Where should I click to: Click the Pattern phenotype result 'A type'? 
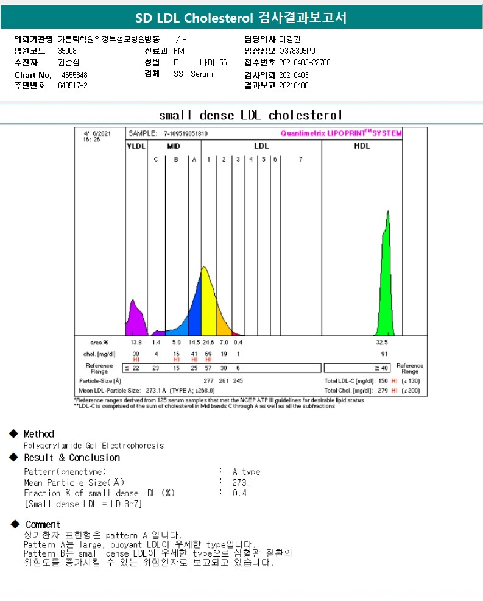(246, 471)
